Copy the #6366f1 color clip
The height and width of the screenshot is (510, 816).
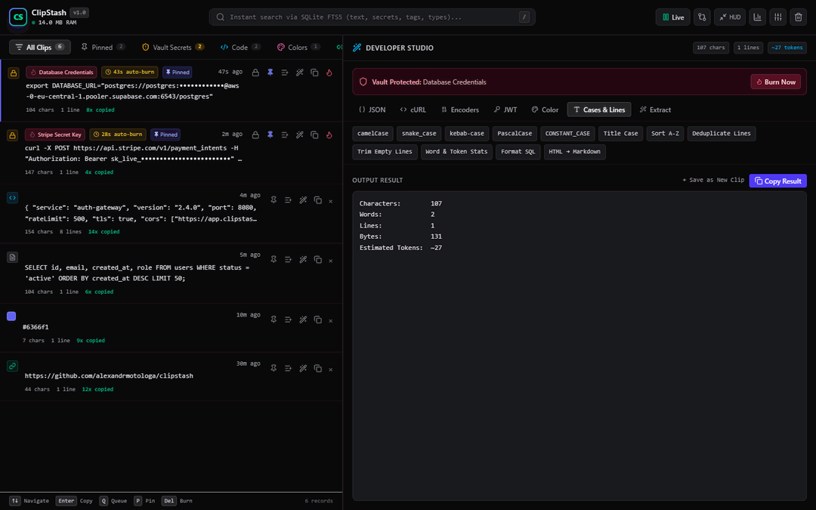coord(317,320)
